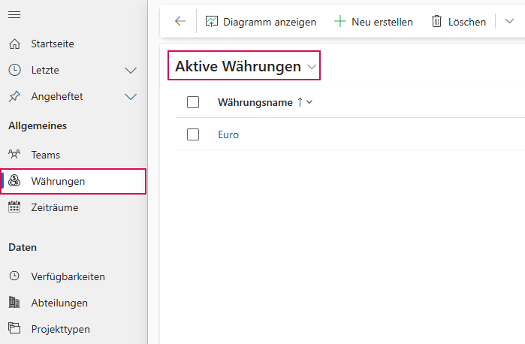Open Startseite in the sidebar
The height and width of the screenshot is (344, 525).
click(74, 44)
